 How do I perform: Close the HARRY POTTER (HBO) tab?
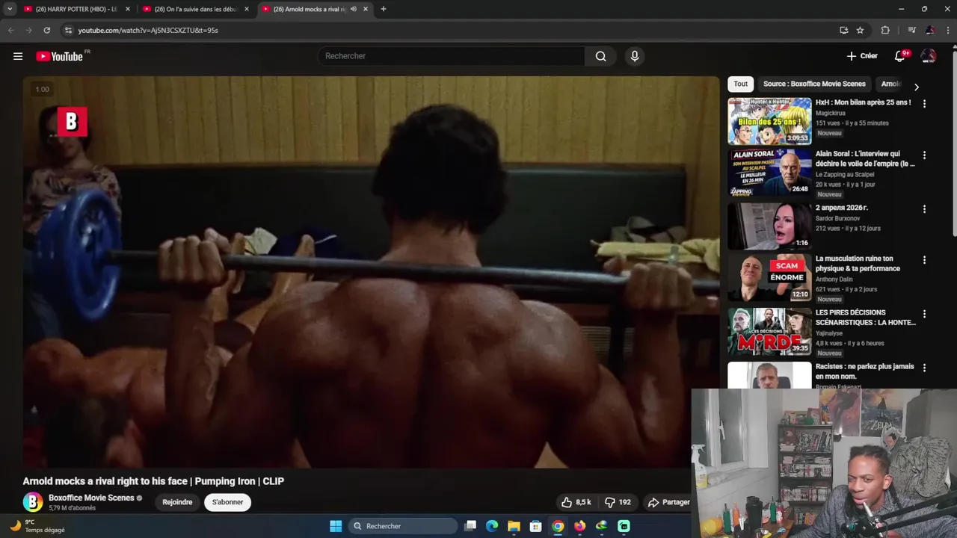pos(128,9)
